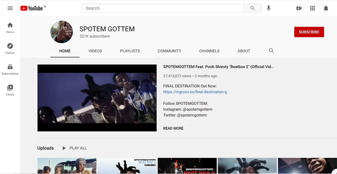Click the Play All triangle icon

(64, 148)
